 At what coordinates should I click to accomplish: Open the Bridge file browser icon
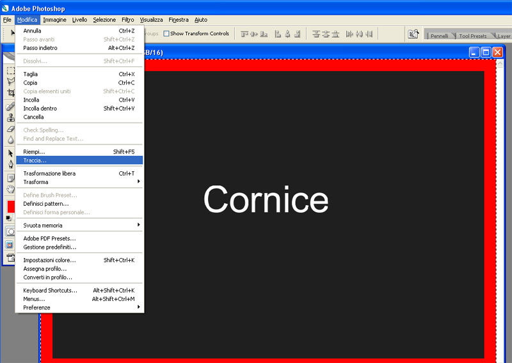click(x=413, y=34)
